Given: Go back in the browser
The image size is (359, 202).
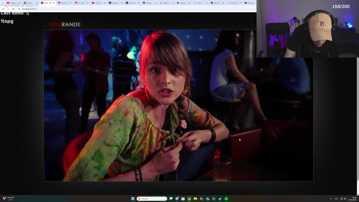Looking at the screenshot, I should pos(3,9).
